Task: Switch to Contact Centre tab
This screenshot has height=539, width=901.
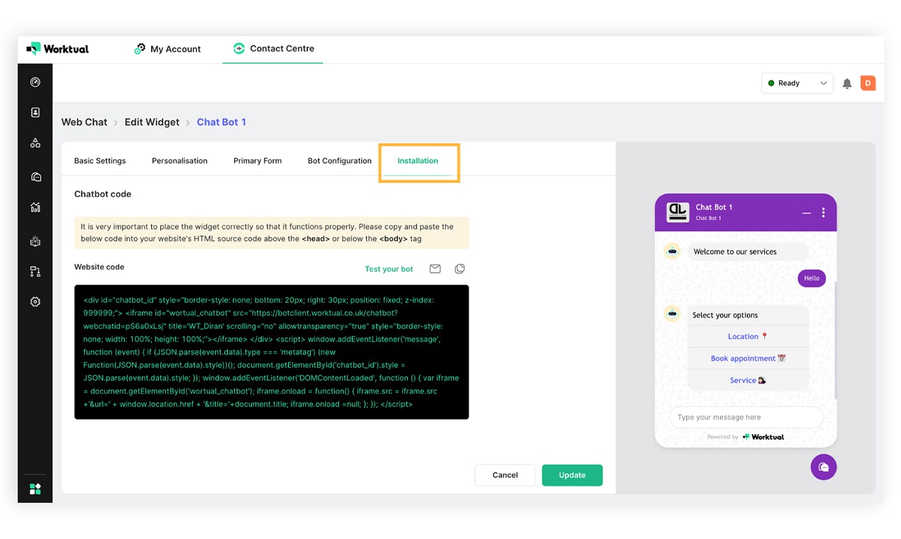Action: (x=274, y=48)
